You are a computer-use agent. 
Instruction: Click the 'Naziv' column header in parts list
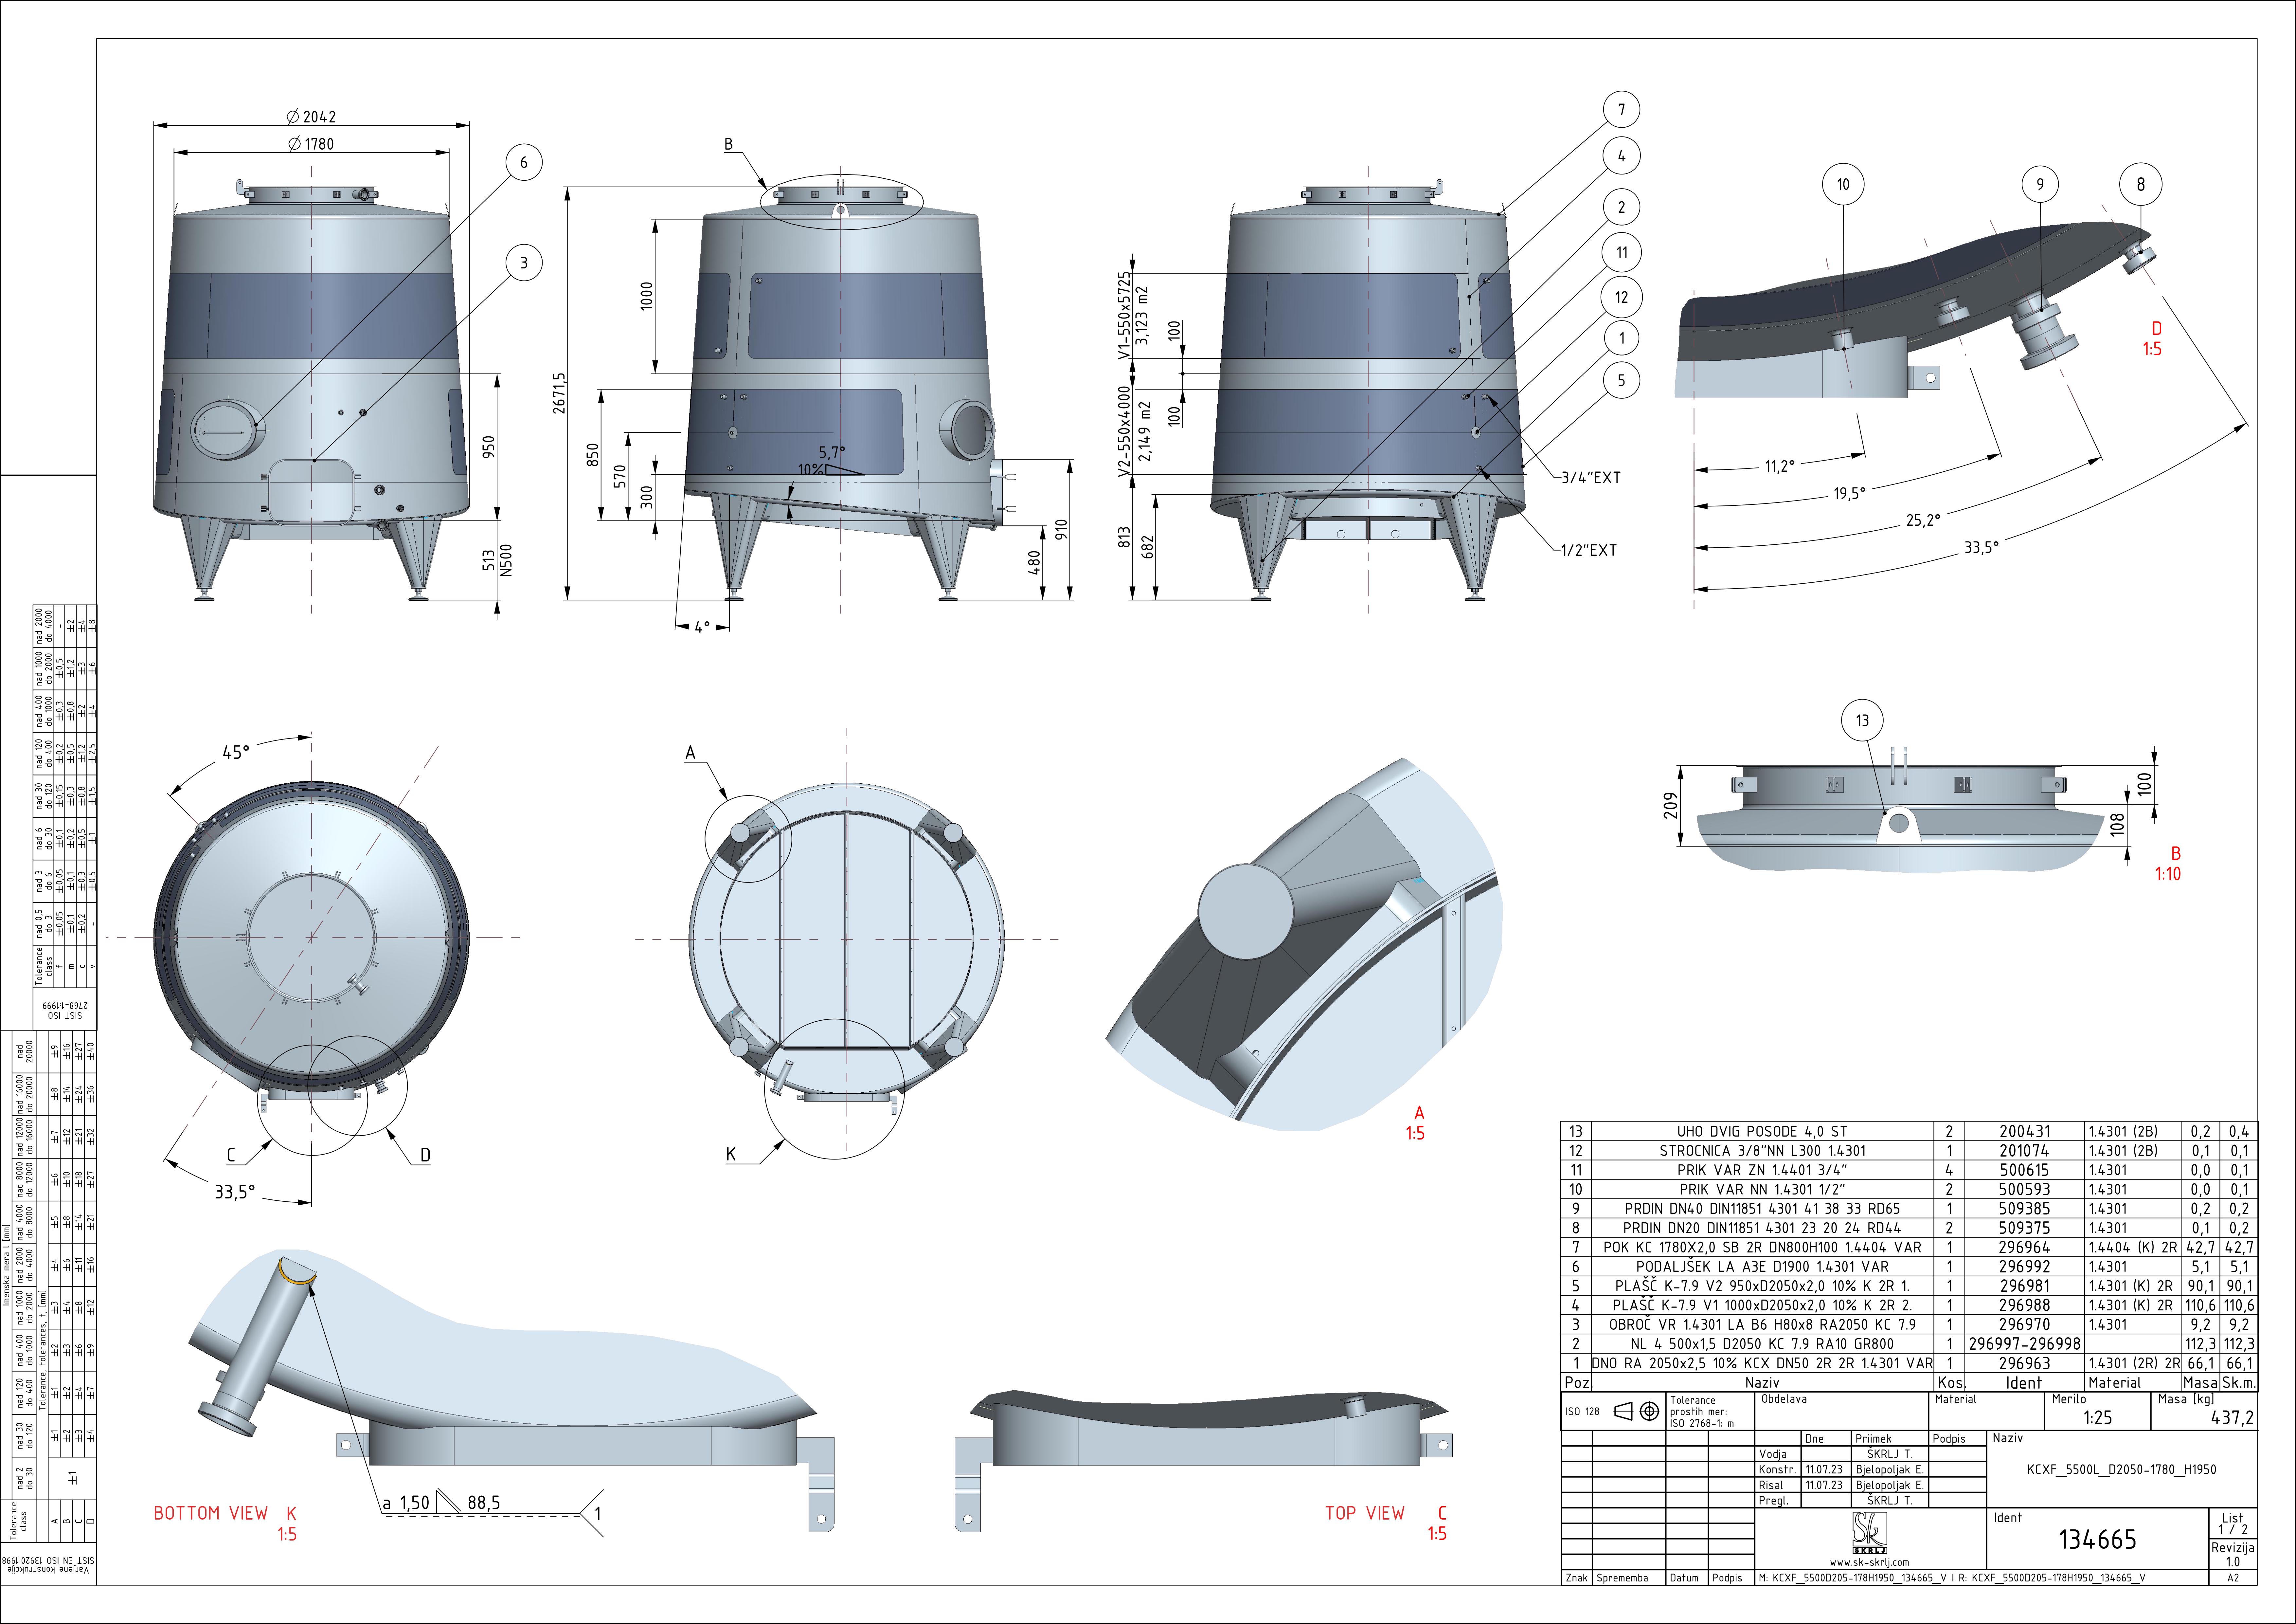[x=1762, y=1383]
